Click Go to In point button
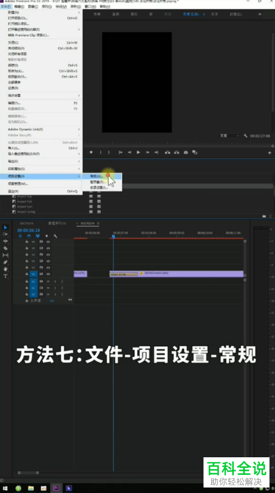275x493 pixels. [x=120, y=152]
